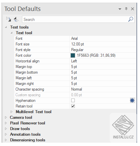
Task: Click the Character spacing property label
Action: tap(30, 89)
